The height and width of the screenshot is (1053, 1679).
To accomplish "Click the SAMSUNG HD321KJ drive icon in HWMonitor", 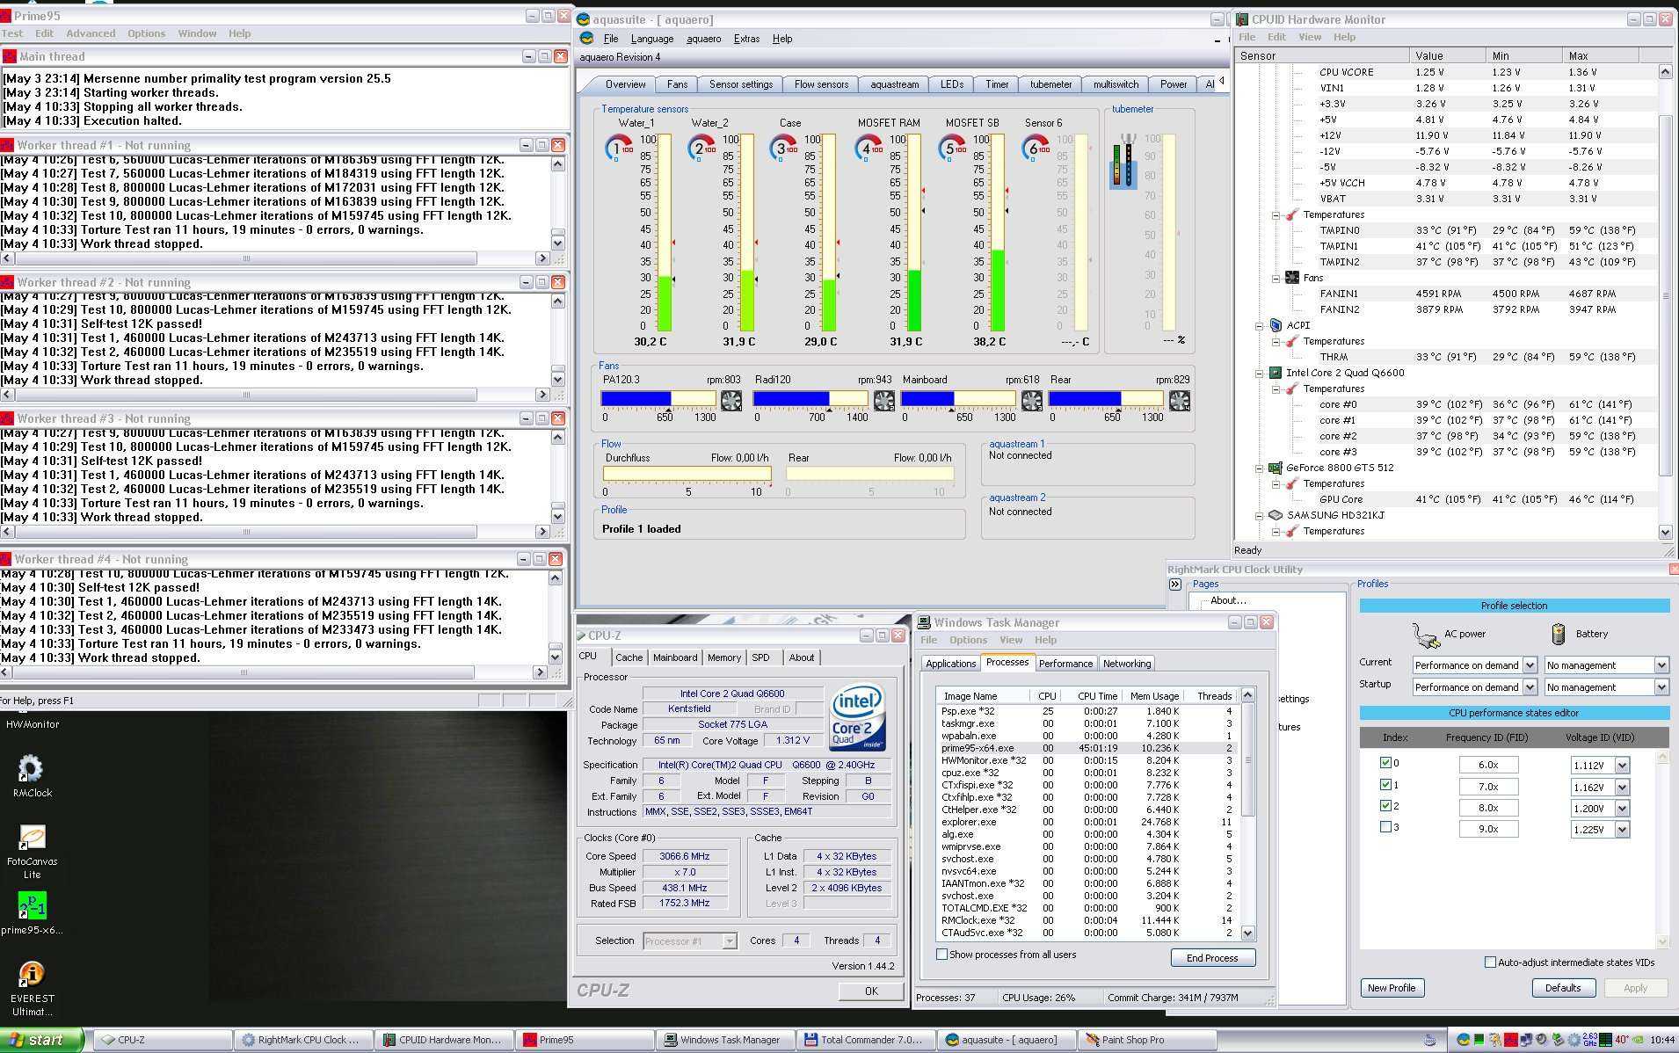I will 1275,515.
